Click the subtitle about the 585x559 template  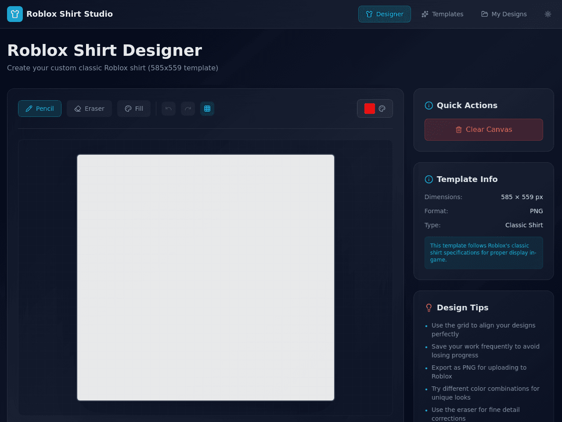coord(112,68)
